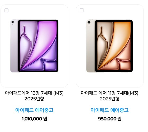Image resolution: width=148 pixels, height=132 pixels.
Task: Click the purple iPad's back panel
Action: 14,47
